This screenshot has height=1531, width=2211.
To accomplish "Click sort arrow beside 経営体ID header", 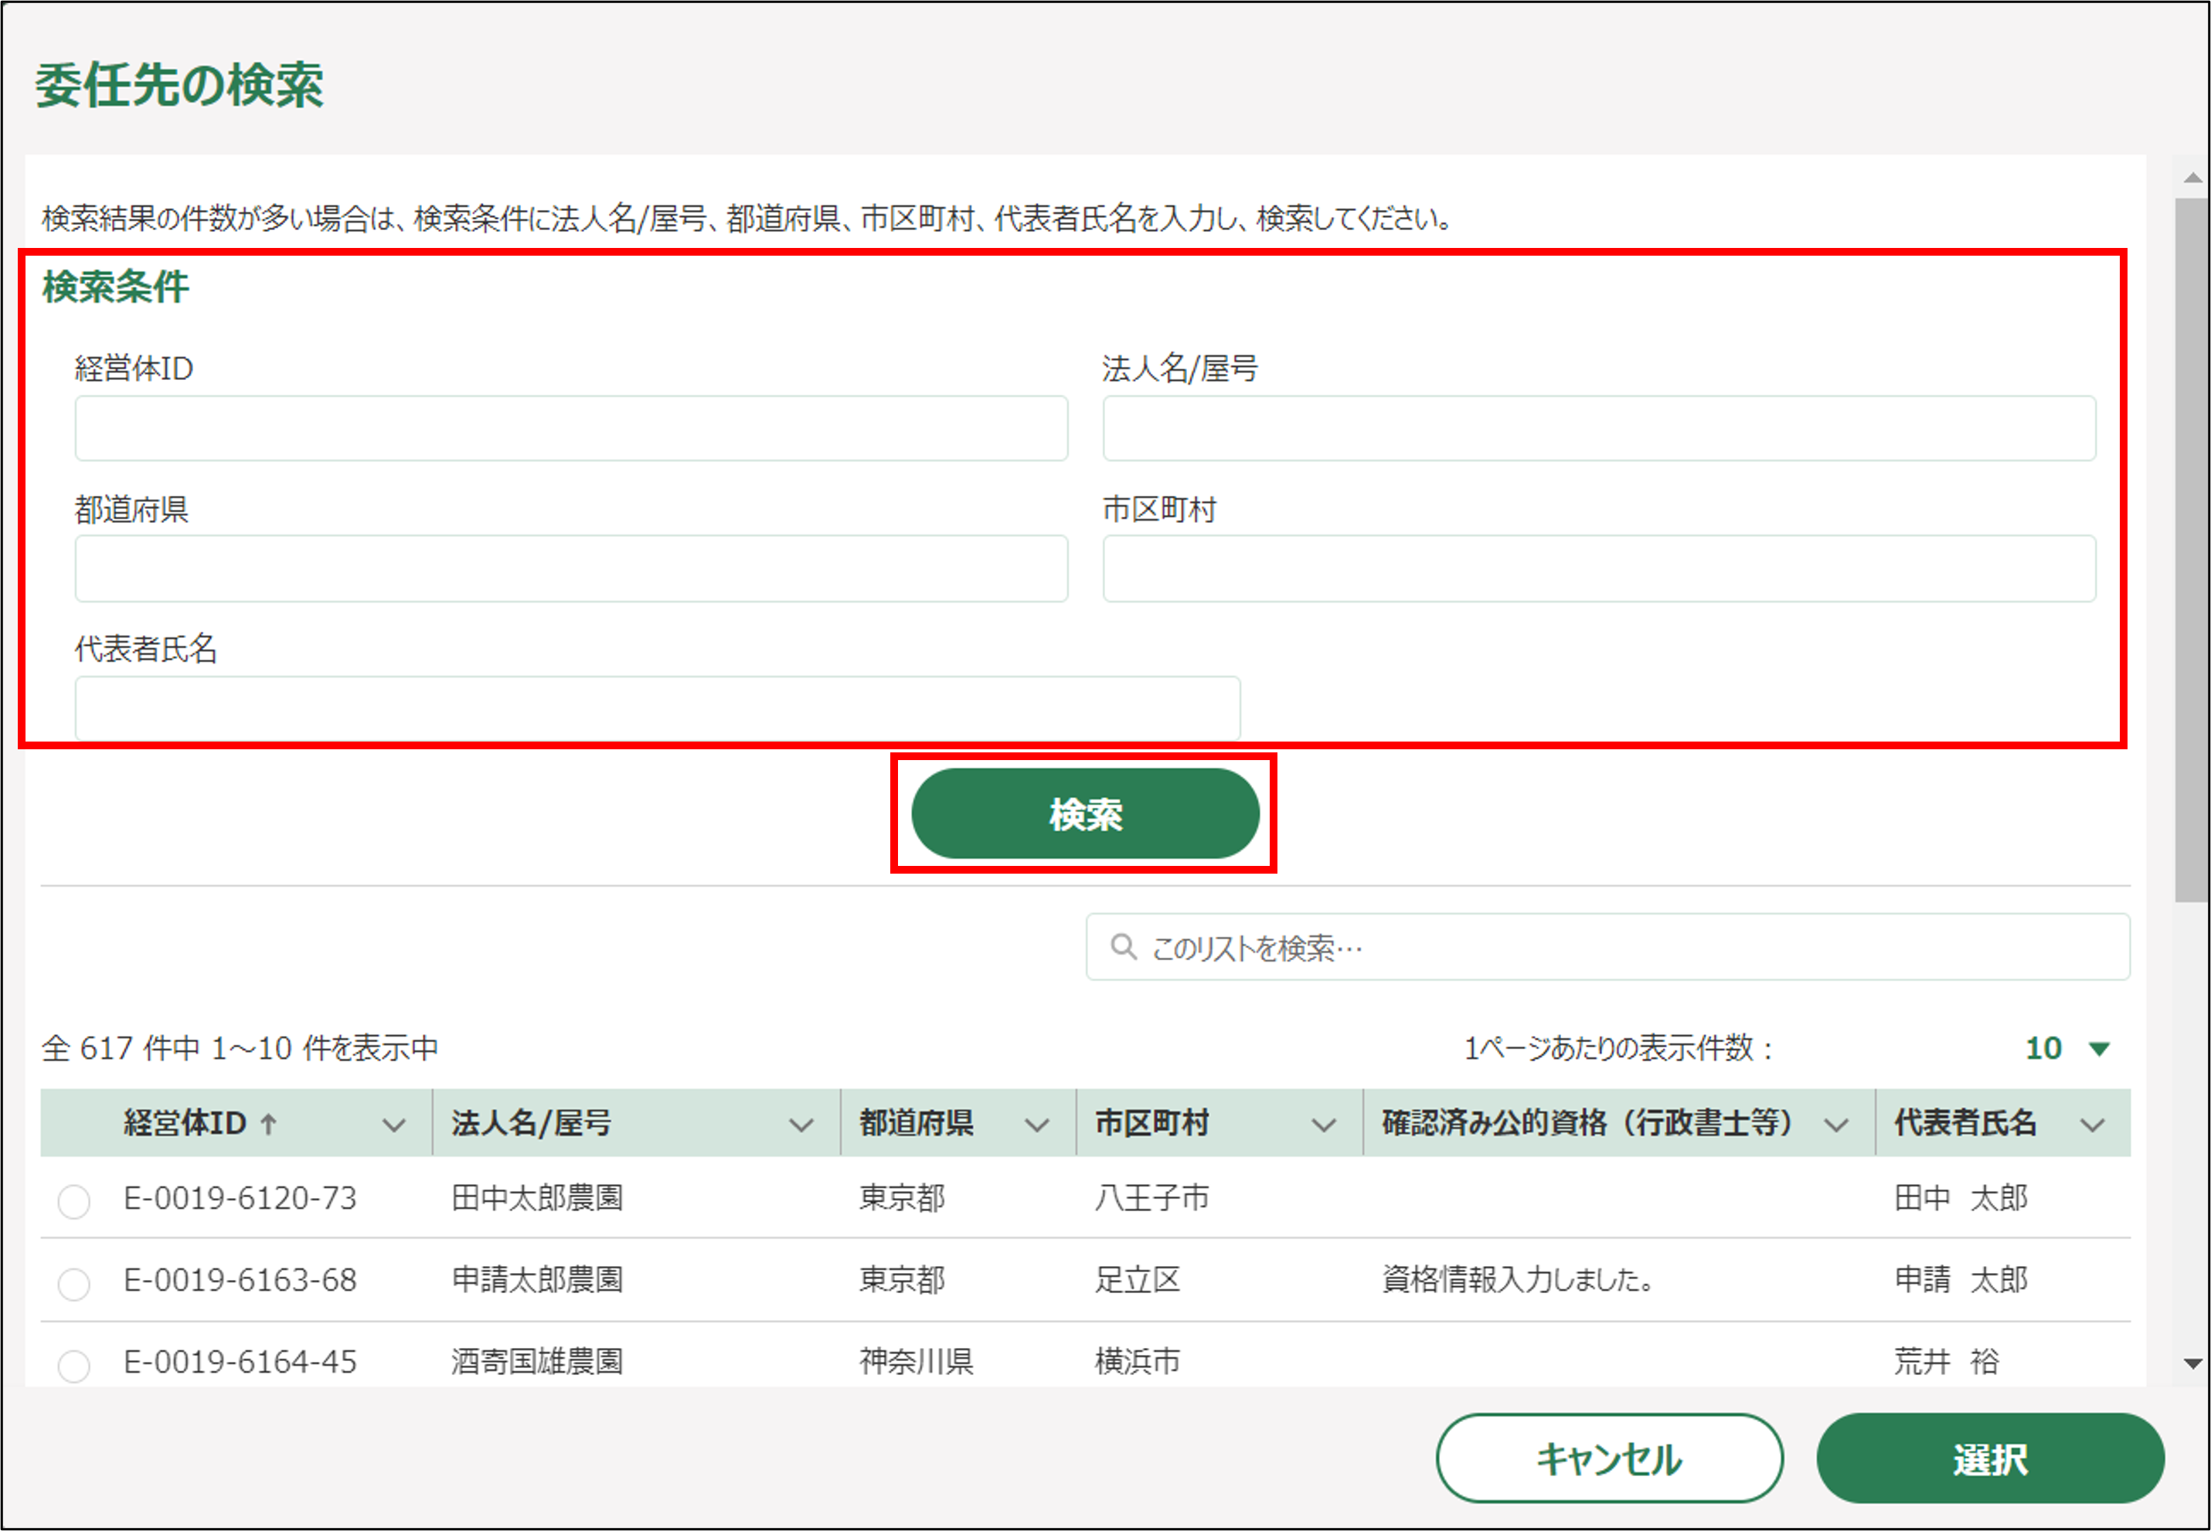I will tap(269, 1123).
